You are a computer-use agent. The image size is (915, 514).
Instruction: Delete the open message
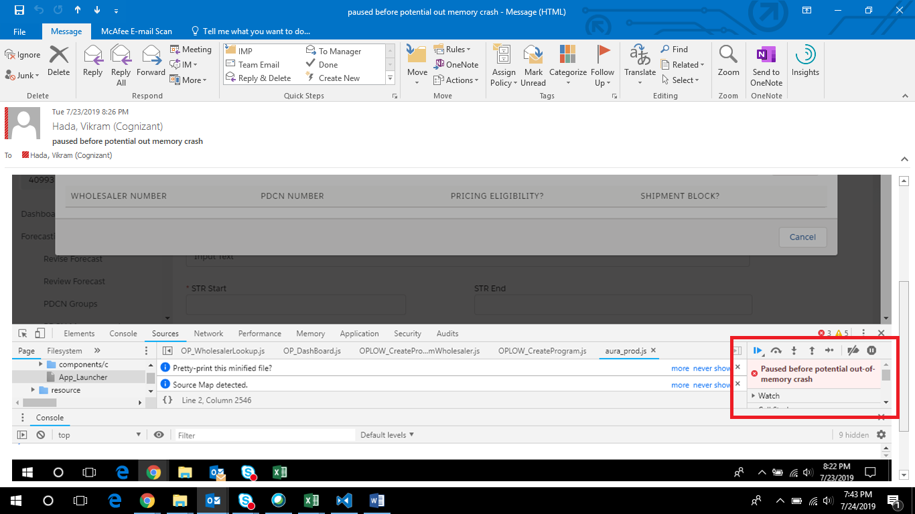(x=59, y=61)
